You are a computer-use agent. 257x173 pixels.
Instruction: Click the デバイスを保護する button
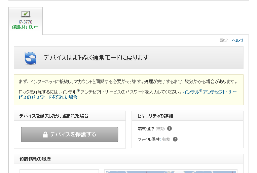pyautogui.click(x=70, y=134)
